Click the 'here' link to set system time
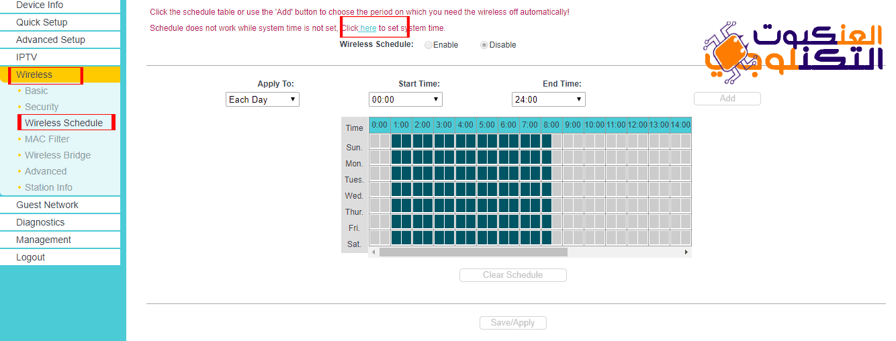The image size is (896, 341). 368,28
